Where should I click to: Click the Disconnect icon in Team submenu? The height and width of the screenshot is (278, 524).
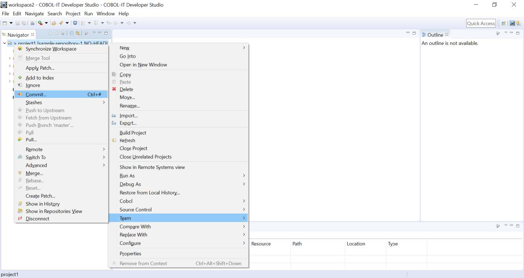[x=20, y=219]
